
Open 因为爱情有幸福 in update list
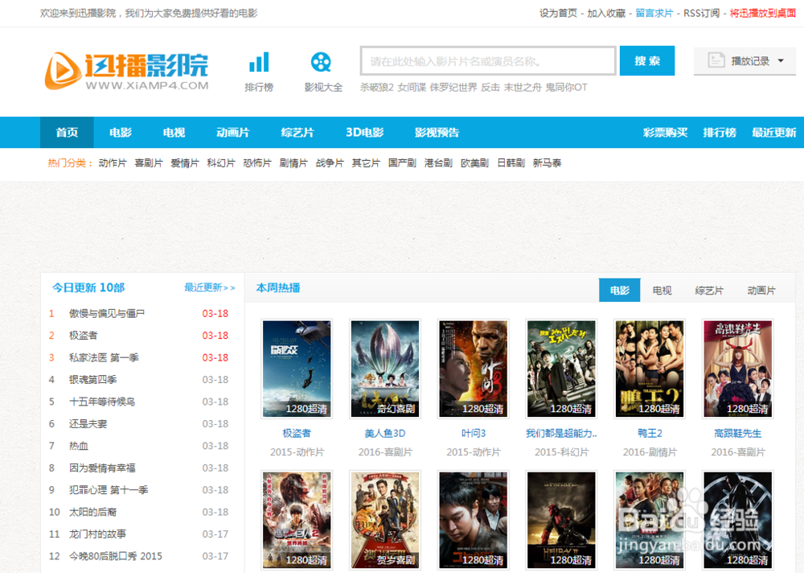click(102, 468)
